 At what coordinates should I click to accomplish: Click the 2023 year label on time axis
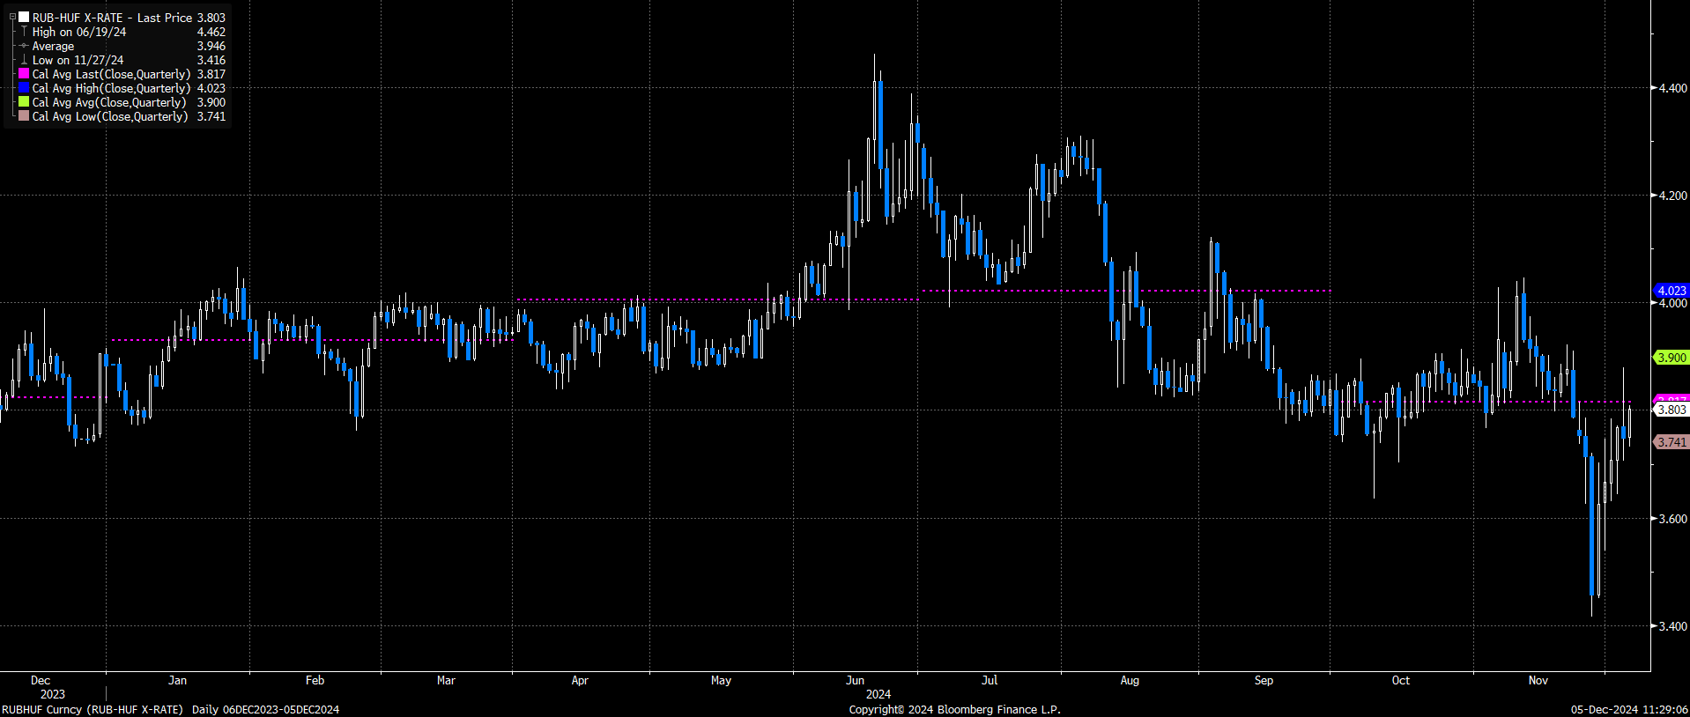(52, 694)
